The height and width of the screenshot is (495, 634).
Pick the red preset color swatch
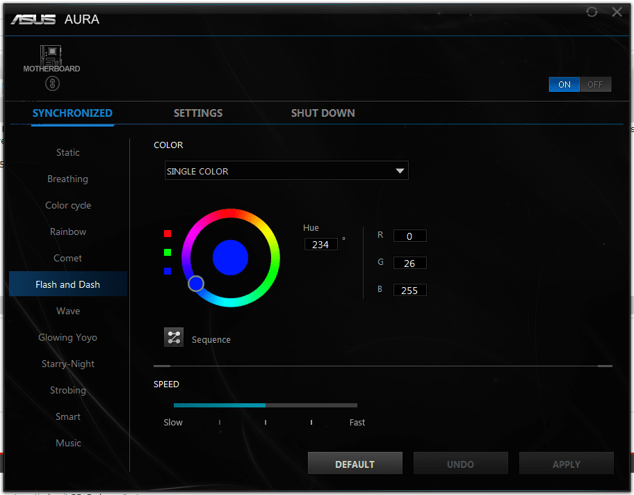(x=168, y=234)
